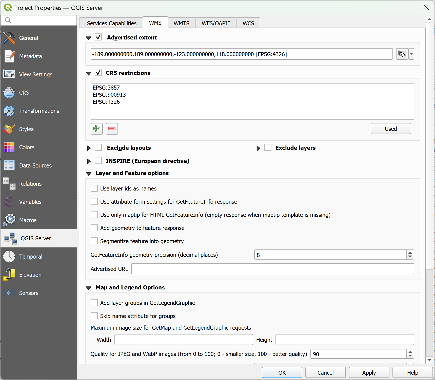Viewport: 435px width, 380px height.
Task: Select the WMS tab
Action: tap(155, 23)
